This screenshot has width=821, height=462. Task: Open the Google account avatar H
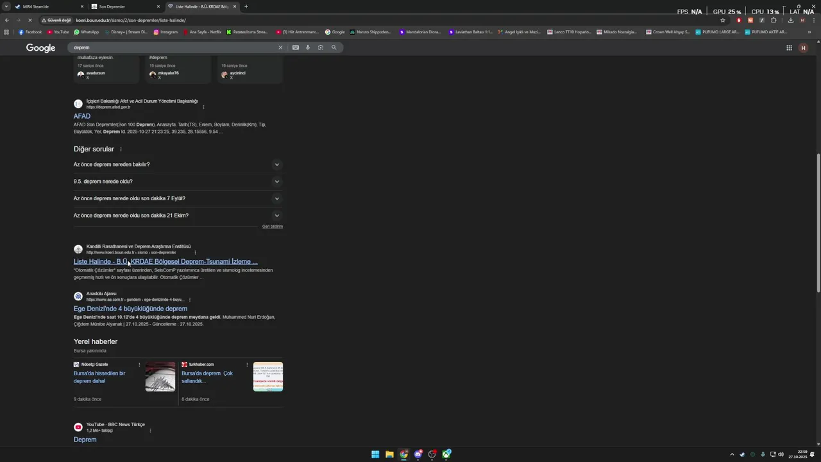[803, 47]
